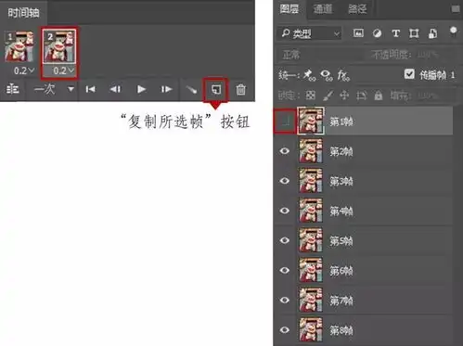Click the 第3帧 layer thumbnail
The image size is (463, 346).
(x=311, y=181)
